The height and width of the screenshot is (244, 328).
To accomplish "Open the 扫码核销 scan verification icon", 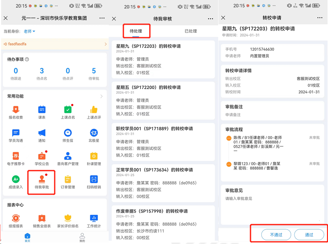I will 94,181.
